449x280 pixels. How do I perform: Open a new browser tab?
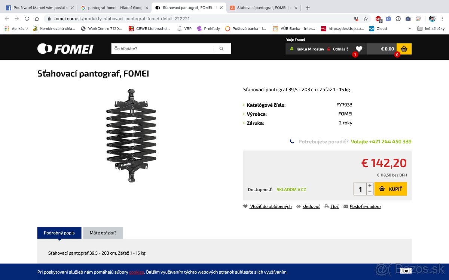(x=308, y=7)
